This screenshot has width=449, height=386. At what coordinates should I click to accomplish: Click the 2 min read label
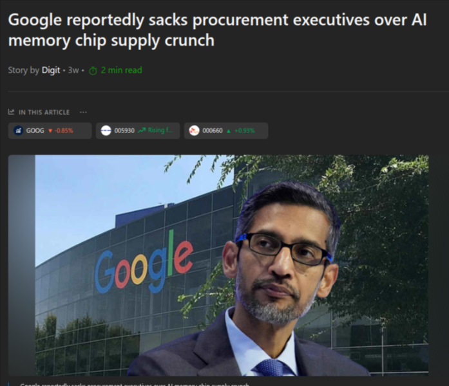pos(121,70)
